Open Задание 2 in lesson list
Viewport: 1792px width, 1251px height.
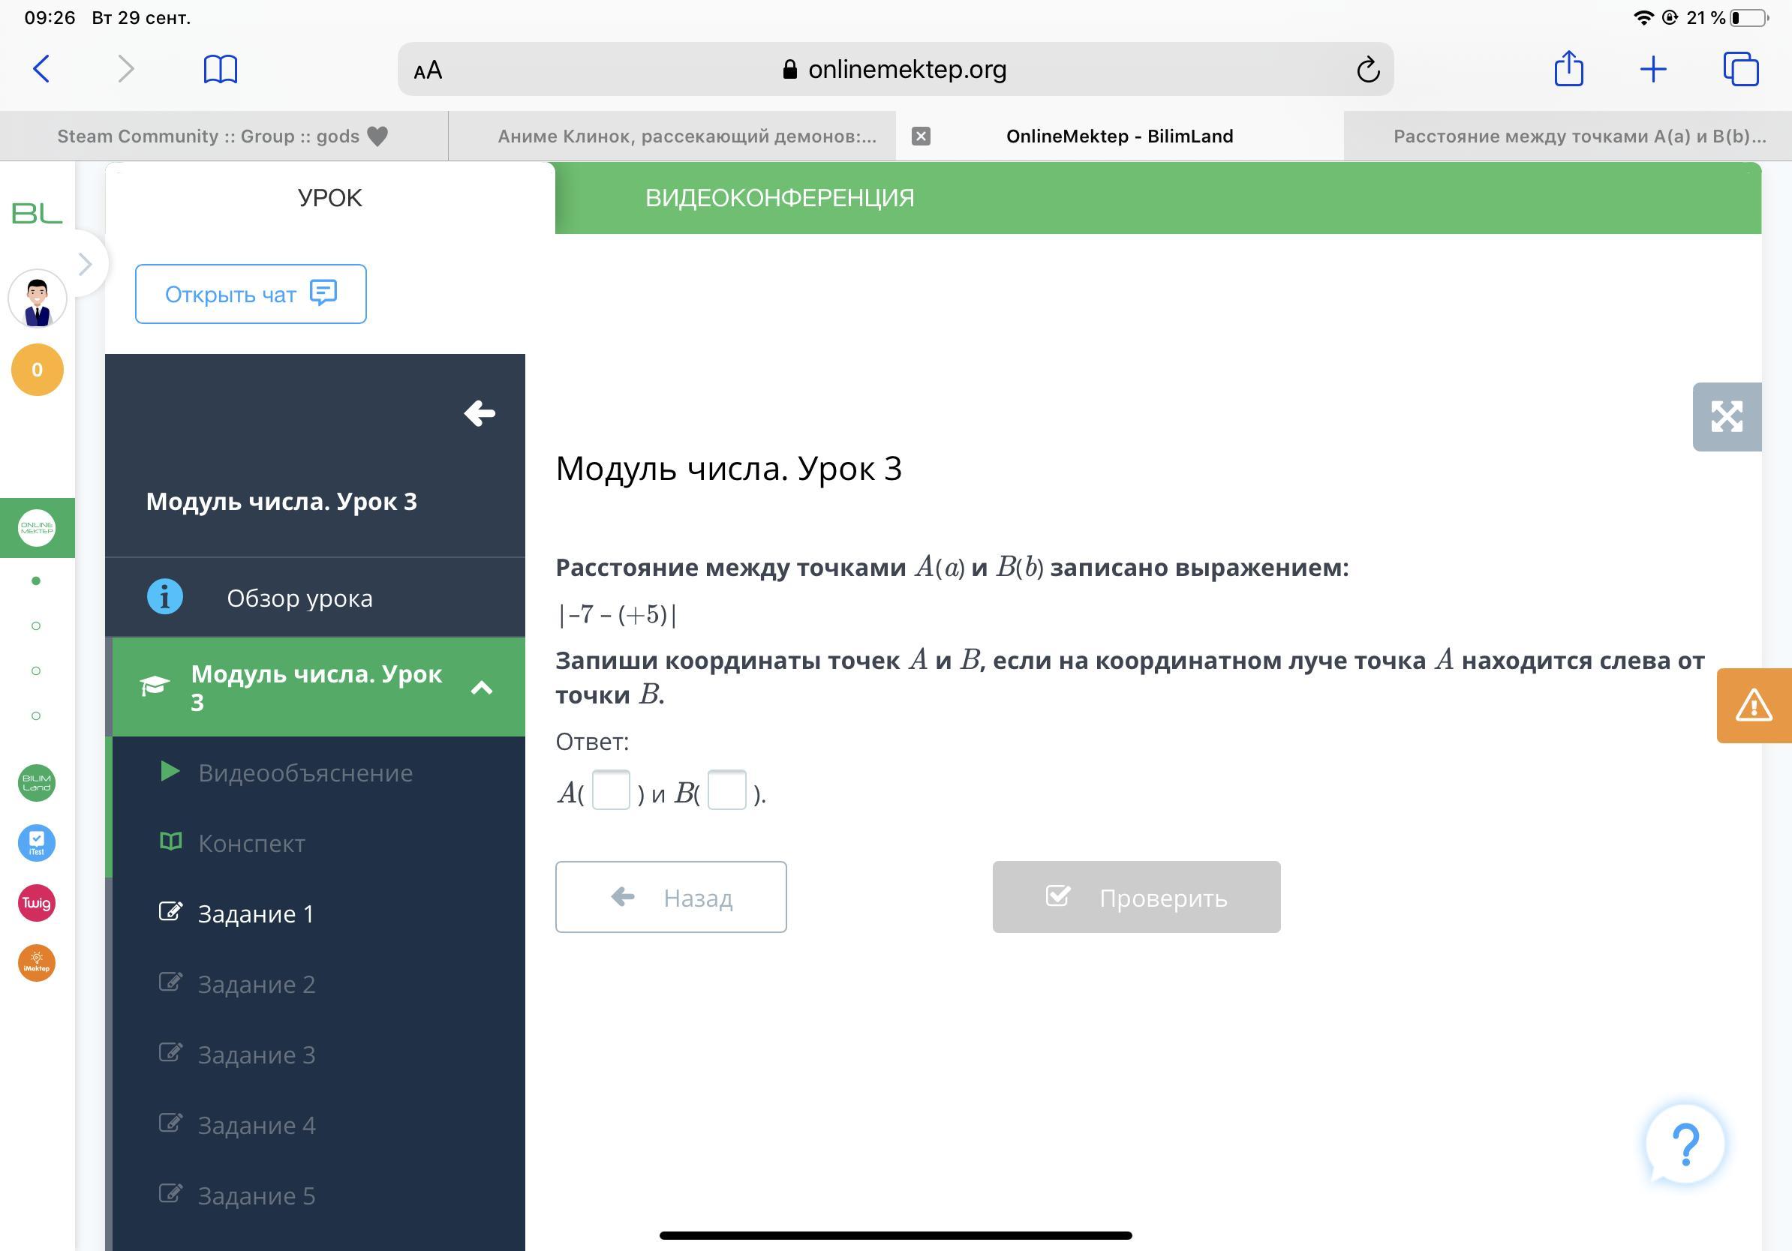[256, 984]
